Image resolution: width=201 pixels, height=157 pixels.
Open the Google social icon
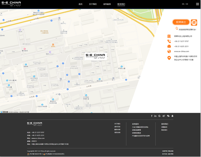(159, 116)
